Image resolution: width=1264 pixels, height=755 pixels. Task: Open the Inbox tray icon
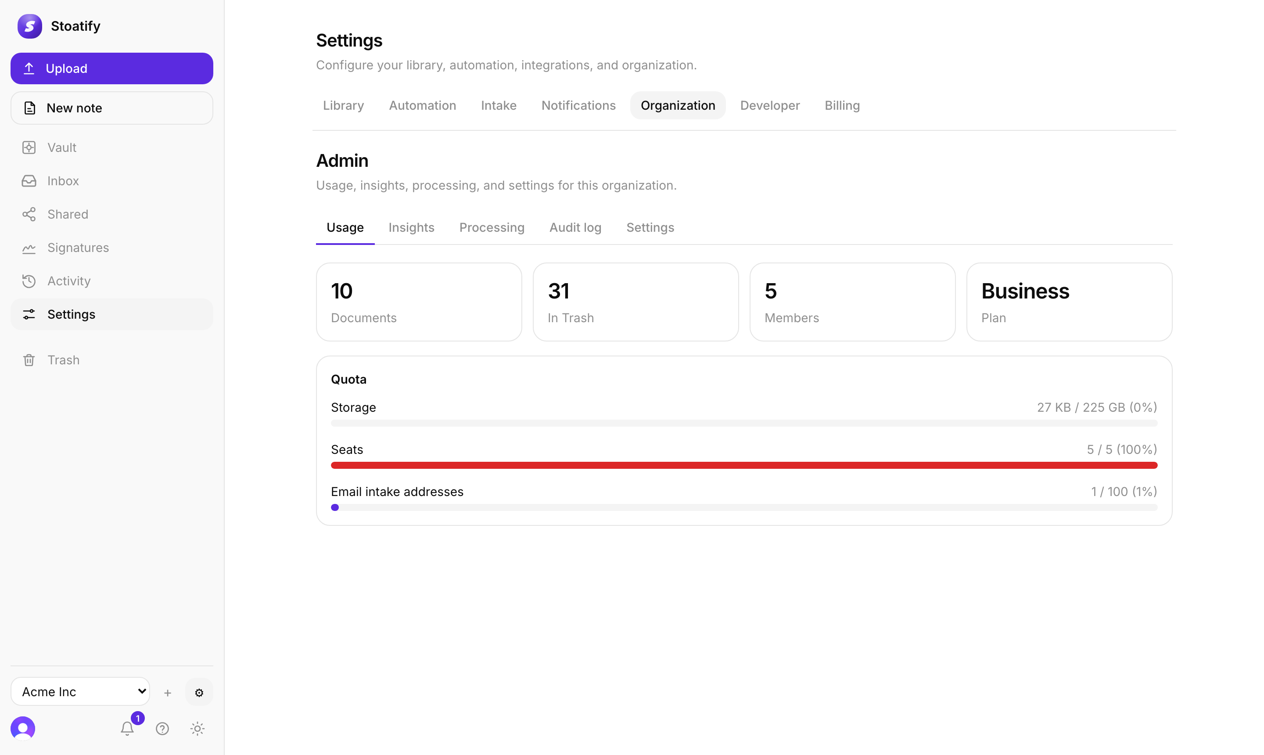pyautogui.click(x=29, y=181)
